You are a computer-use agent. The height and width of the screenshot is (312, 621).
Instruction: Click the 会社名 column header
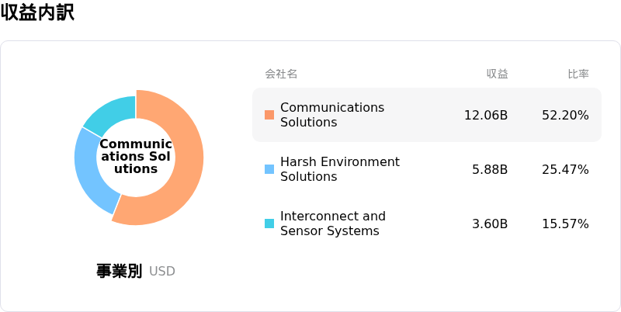281,74
